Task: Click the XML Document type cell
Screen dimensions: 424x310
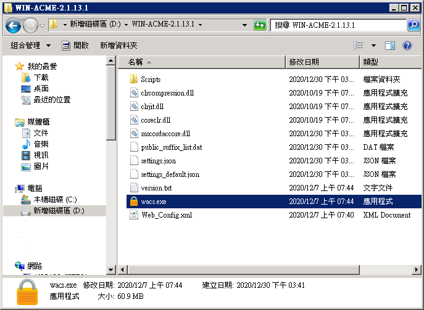Action: pos(387,215)
